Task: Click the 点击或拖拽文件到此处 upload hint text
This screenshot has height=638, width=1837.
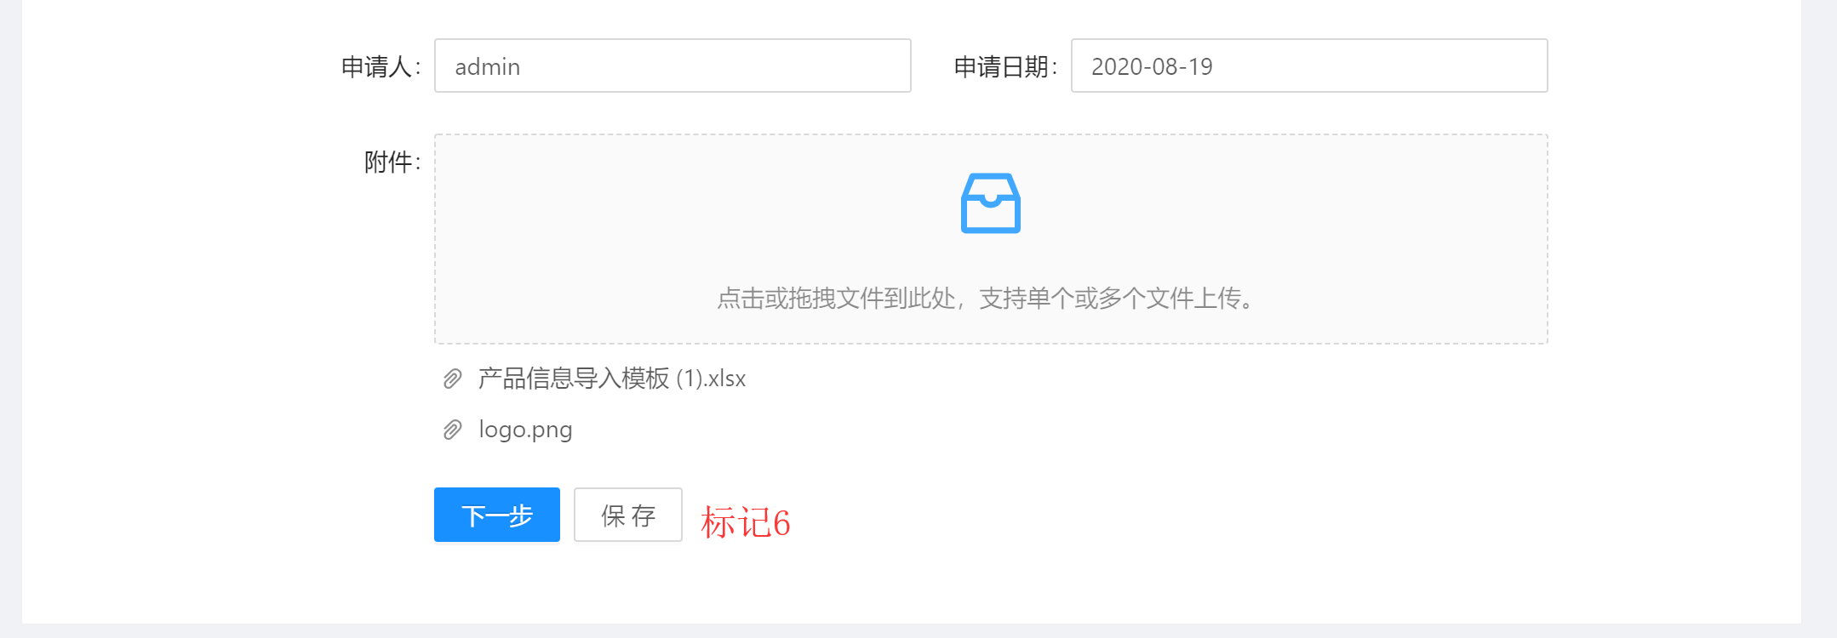Action: pyautogui.click(x=836, y=299)
